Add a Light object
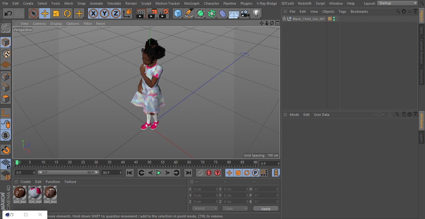Screen dimensions: 425x219 click(x=256, y=13)
